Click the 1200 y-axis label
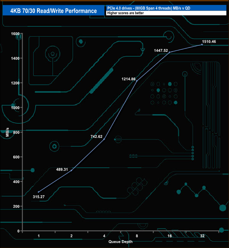The height and width of the screenshot is (248, 229). (15, 83)
